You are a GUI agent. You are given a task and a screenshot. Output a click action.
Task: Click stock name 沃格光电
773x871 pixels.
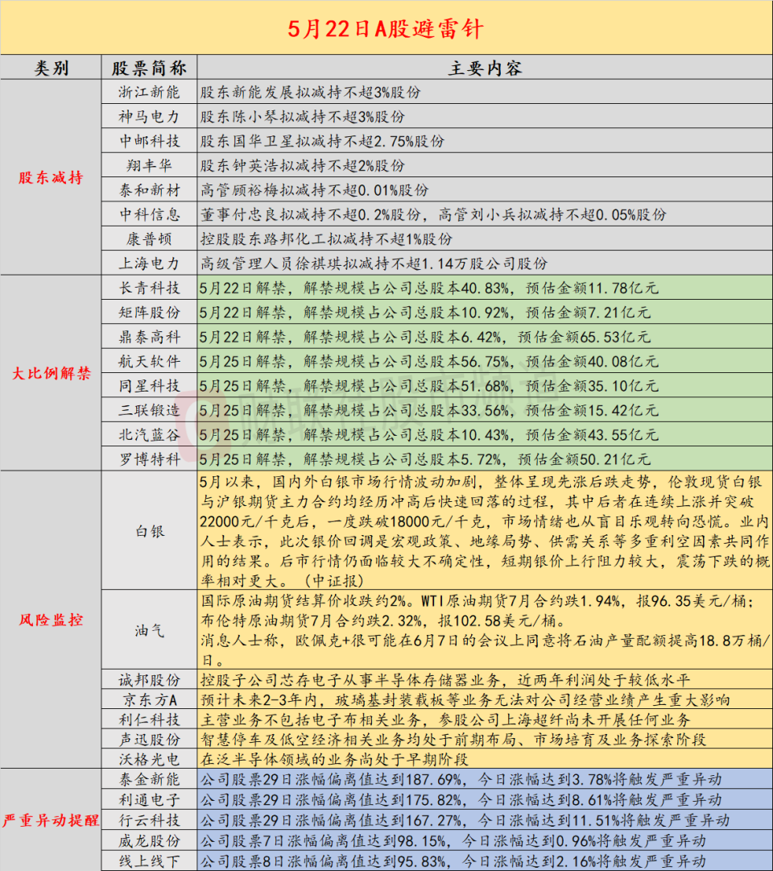point(149,759)
